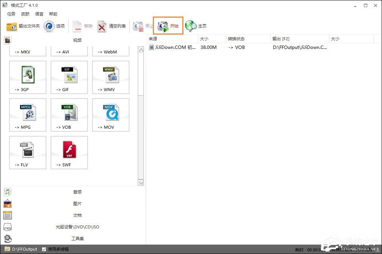Click the 视频 category film icon
This screenshot has height=254, width=382.
8,40
